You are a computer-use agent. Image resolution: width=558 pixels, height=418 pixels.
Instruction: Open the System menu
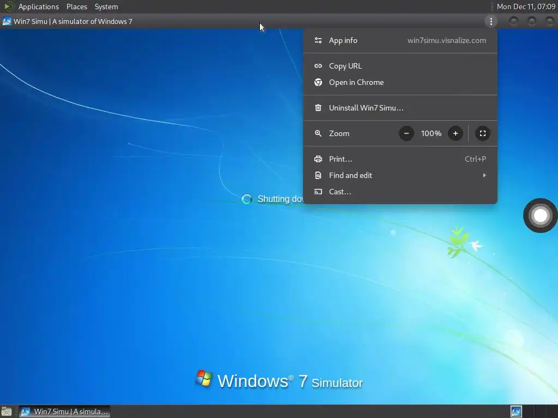pyautogui.click(x=106, y=7)
